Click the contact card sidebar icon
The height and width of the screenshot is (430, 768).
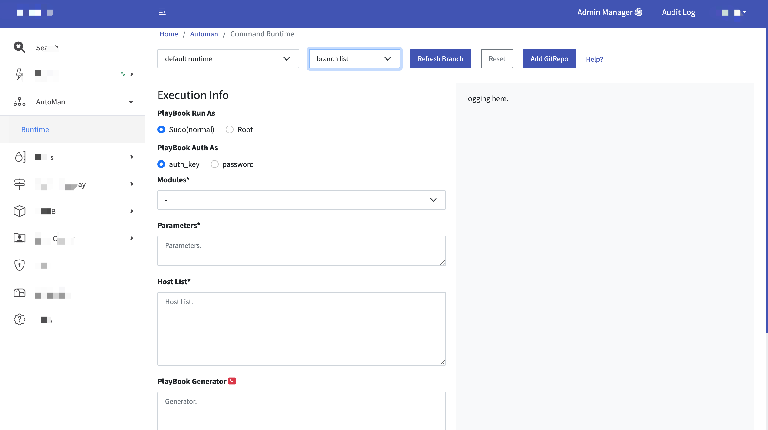[x=20, y=238]
